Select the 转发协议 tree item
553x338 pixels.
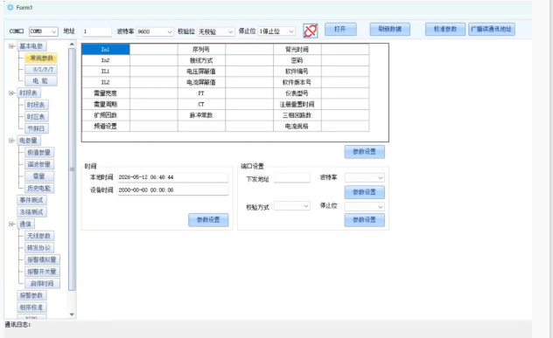pos(39,248)
